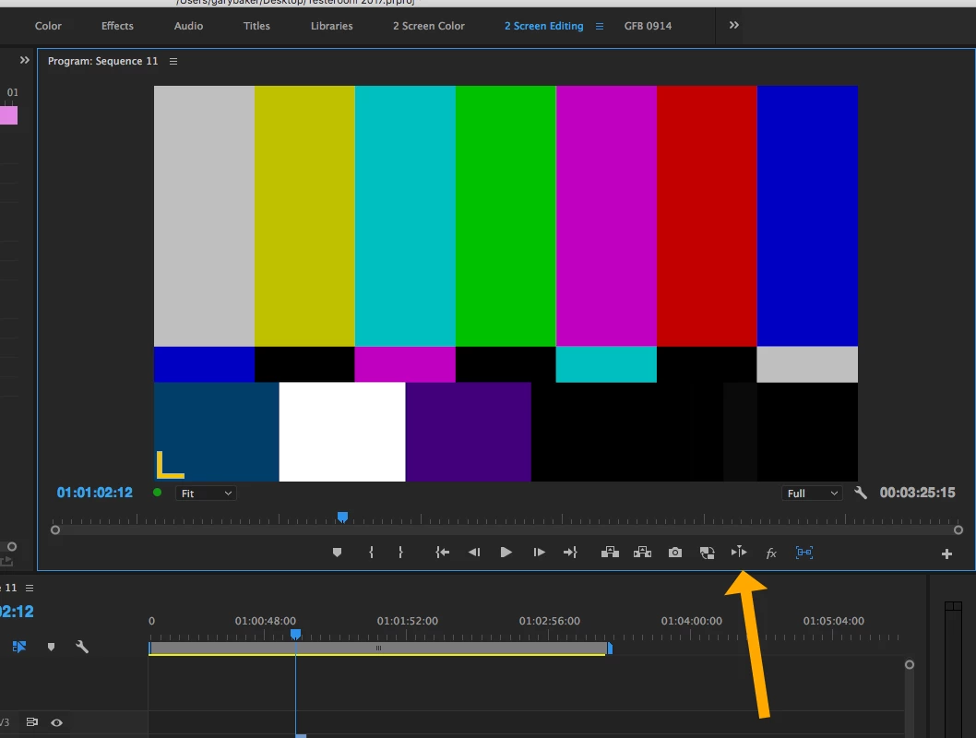This screenshot has height=738, width=976.
Task: Switch to the Effects workspace
Action: [x=118, y=26]
